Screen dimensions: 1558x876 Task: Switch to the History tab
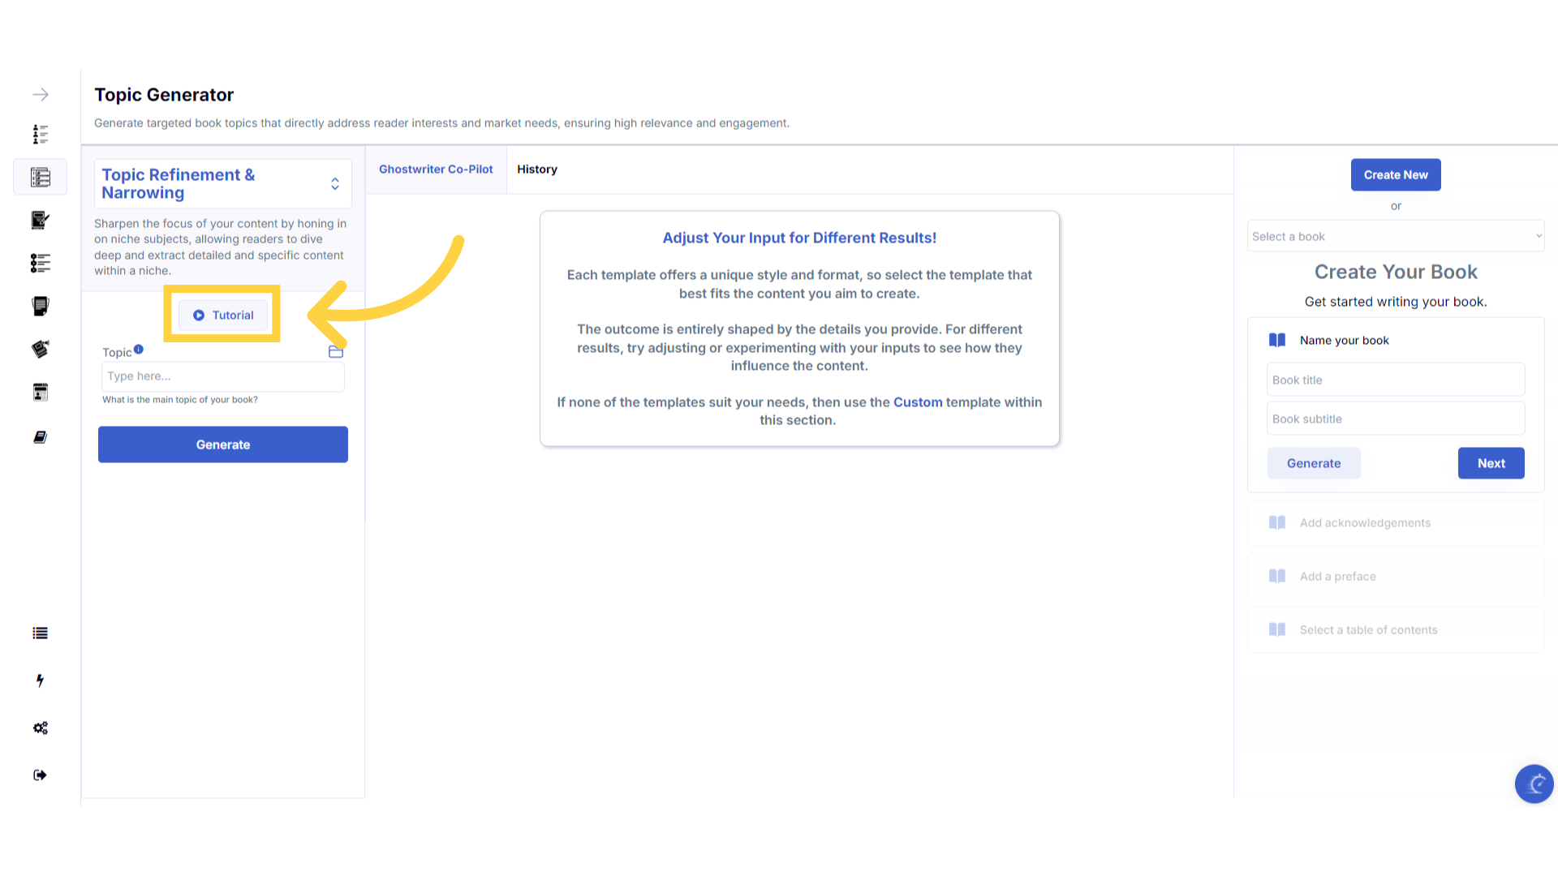[537, 170]
